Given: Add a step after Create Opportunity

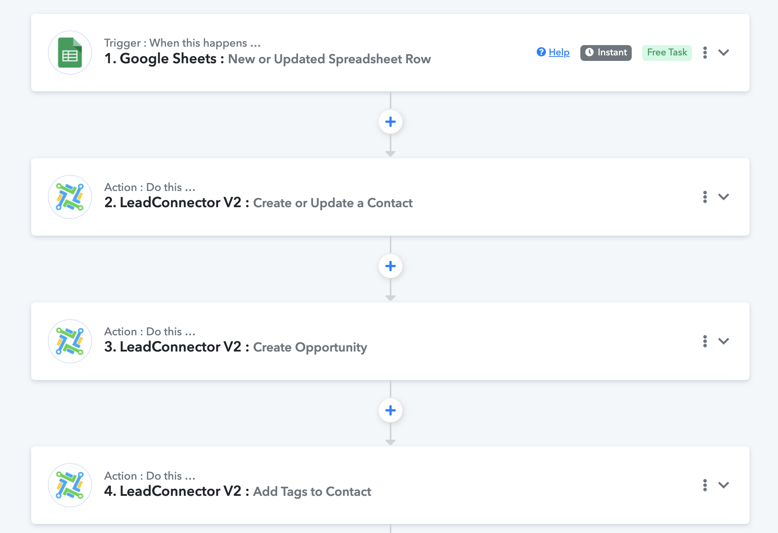Looking at the screenshot, I should (x=391, y=410).
